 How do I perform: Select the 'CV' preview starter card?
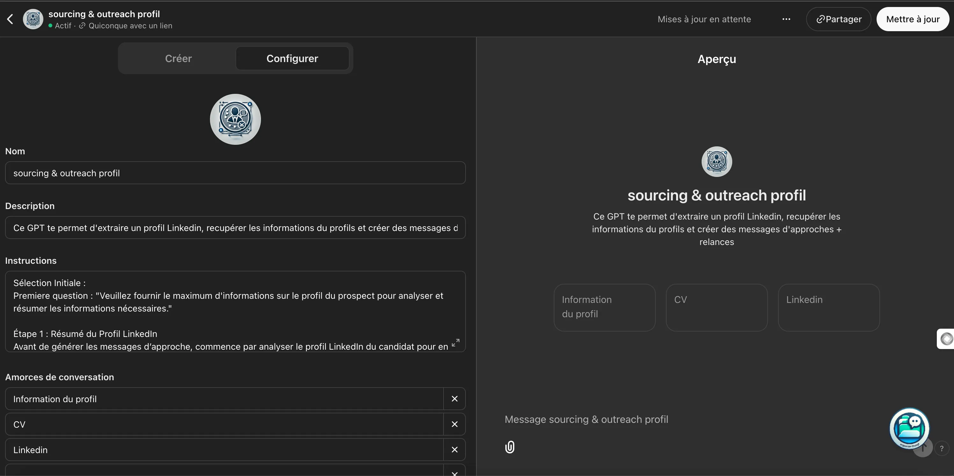click(x=716, y=307)
